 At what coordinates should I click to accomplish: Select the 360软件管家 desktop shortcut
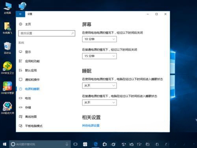[7, 88]
